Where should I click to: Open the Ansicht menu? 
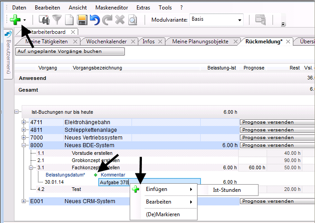point(78,8)
